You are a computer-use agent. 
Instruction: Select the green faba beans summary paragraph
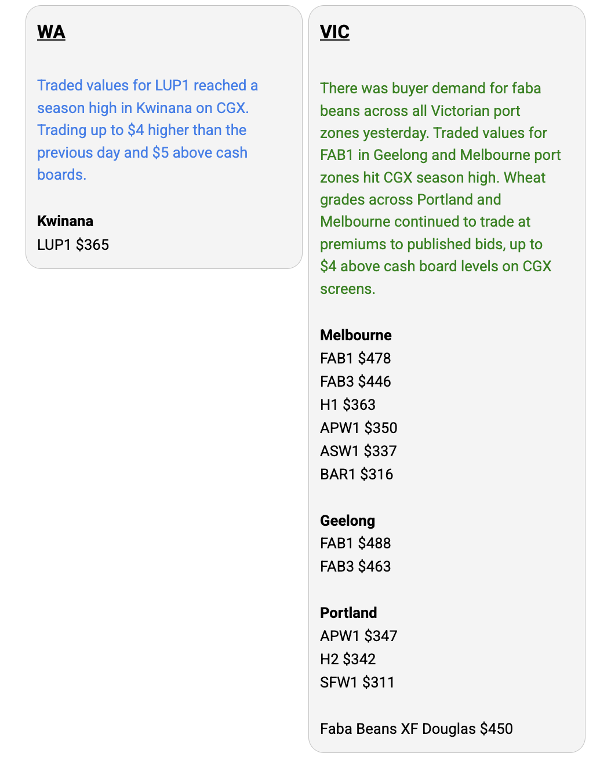click(x=441, y=188)
